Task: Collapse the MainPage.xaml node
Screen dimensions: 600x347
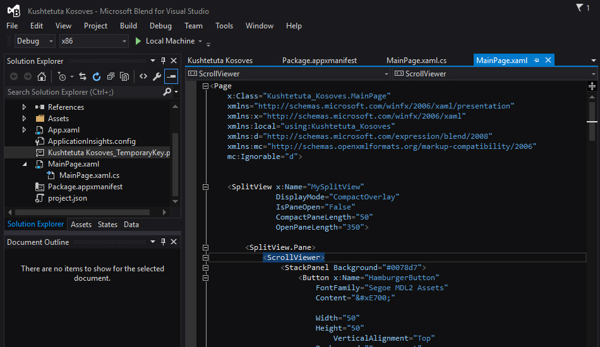Action: [x=25, y=164]
